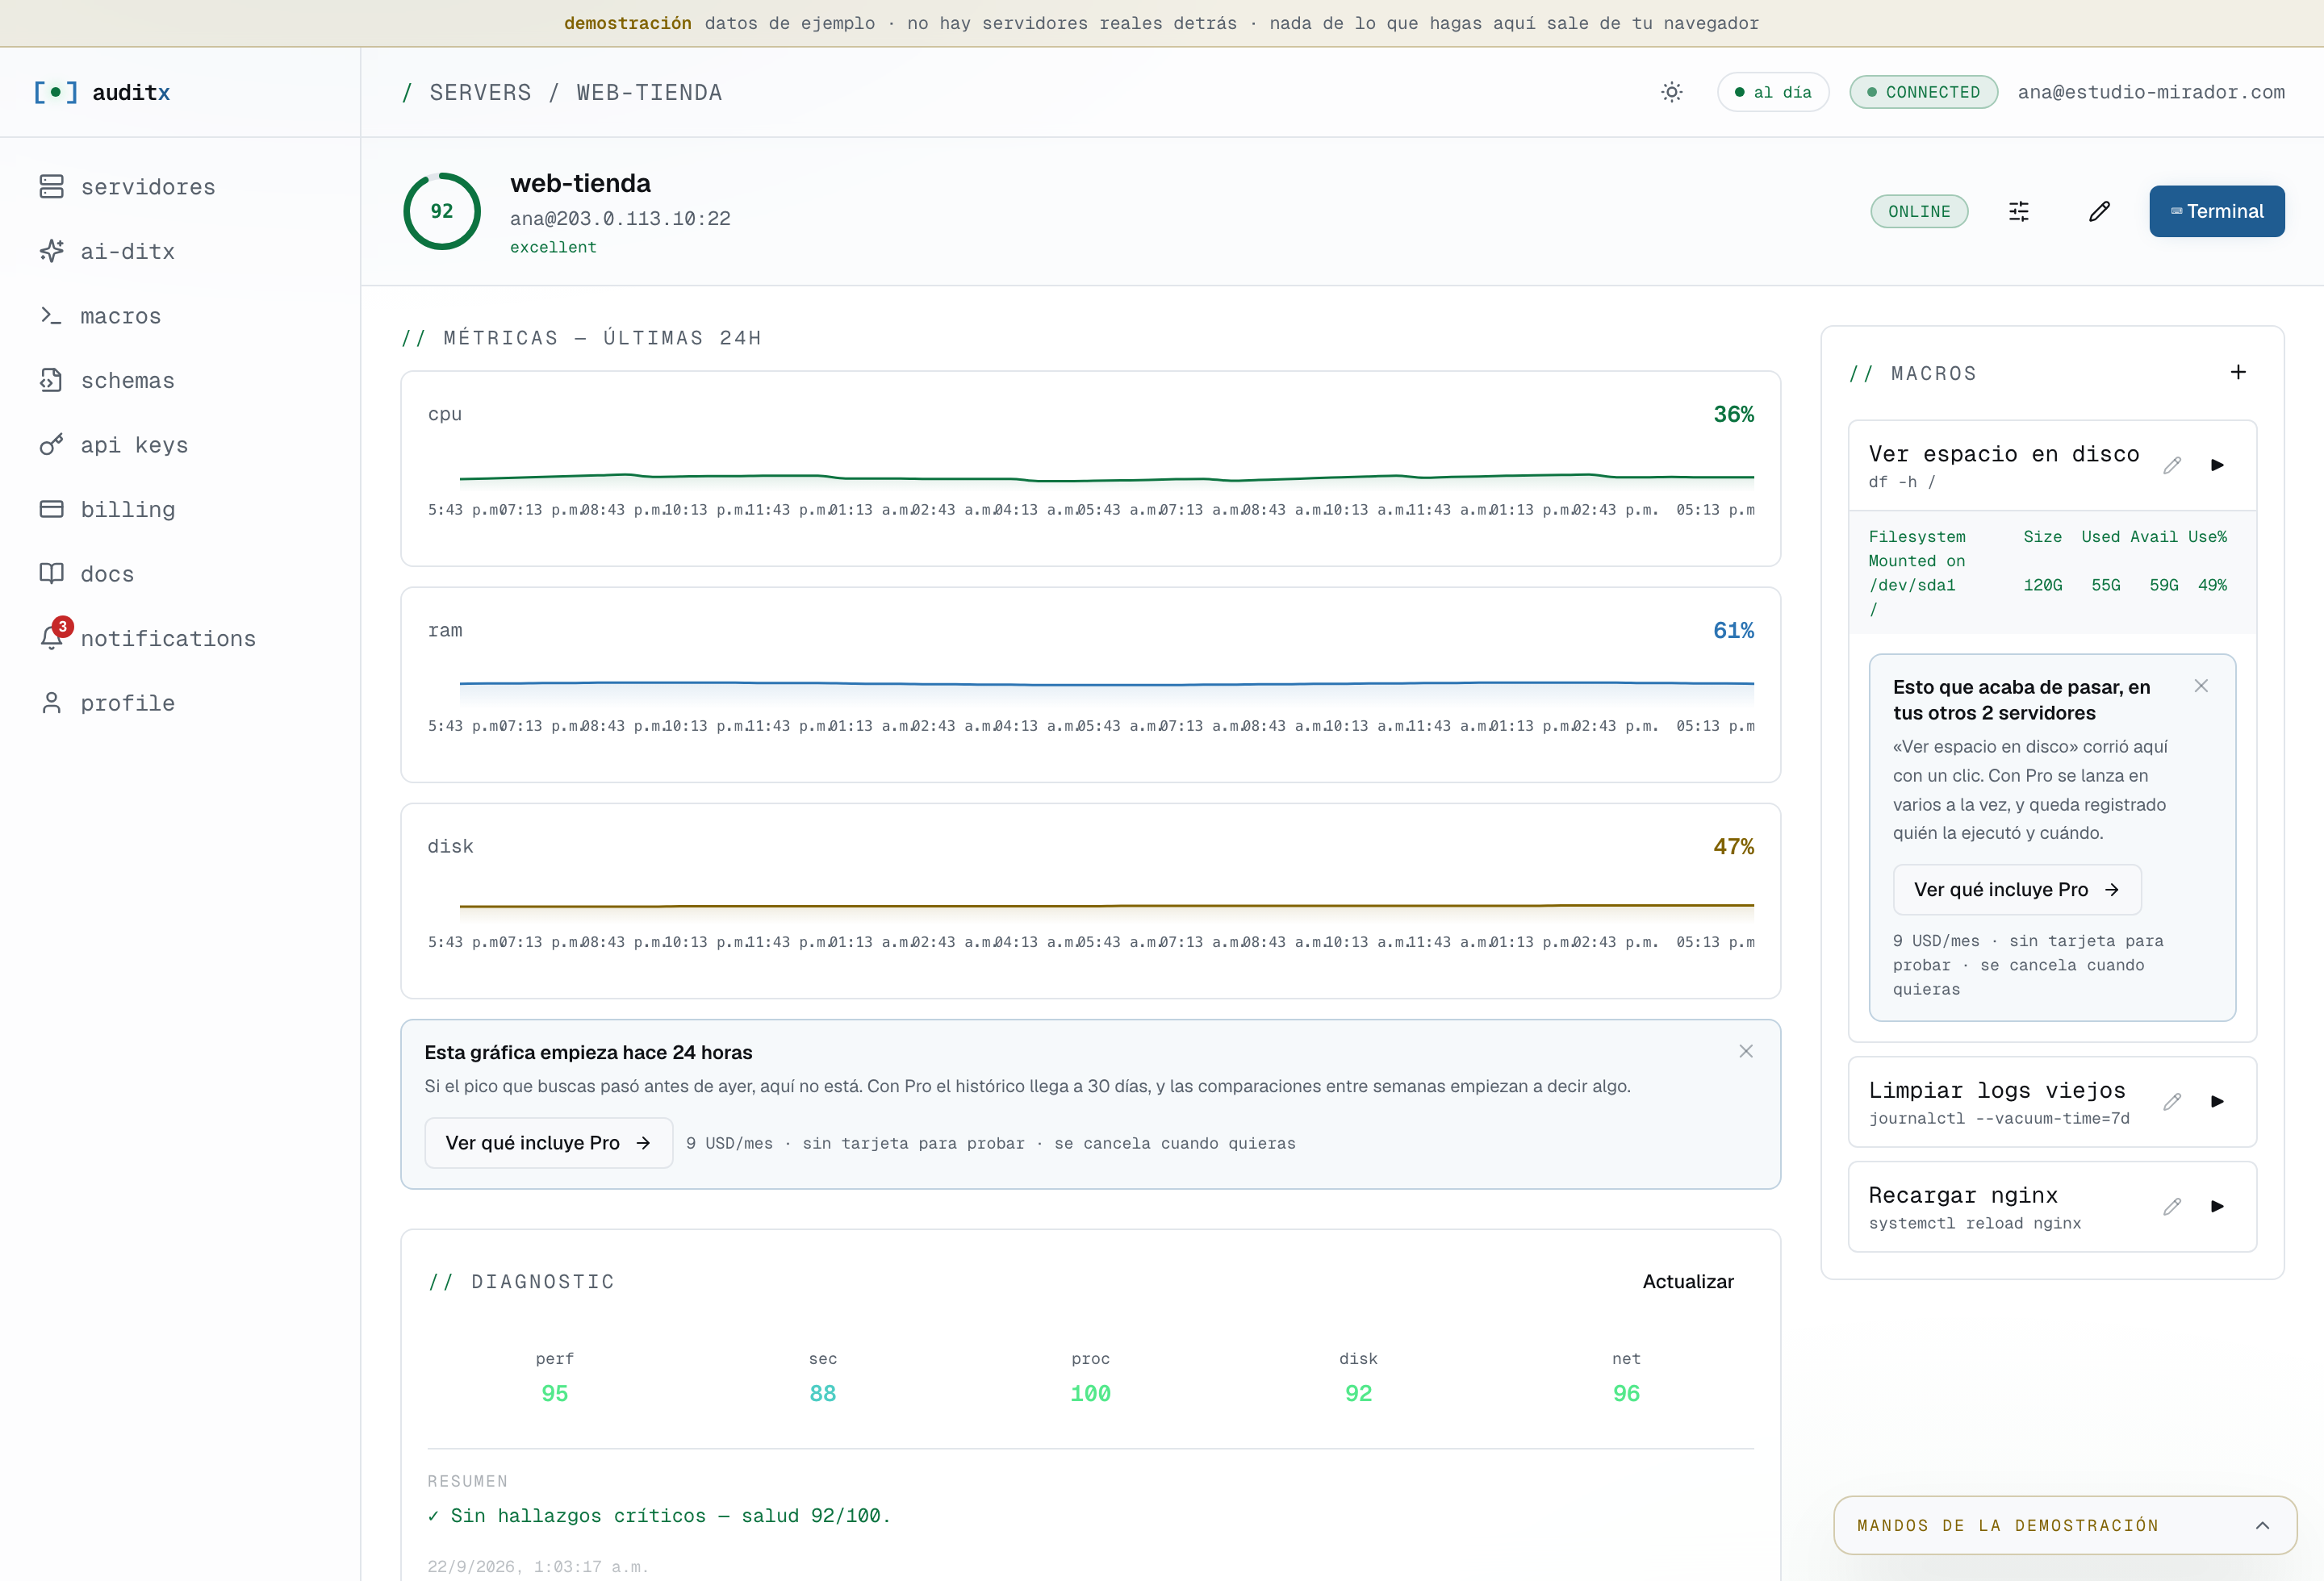Image resolution: width=2324 pixels, height=1581 pixels.
Task: Click the cpu 36% chart line
Action: point(1106,477)
